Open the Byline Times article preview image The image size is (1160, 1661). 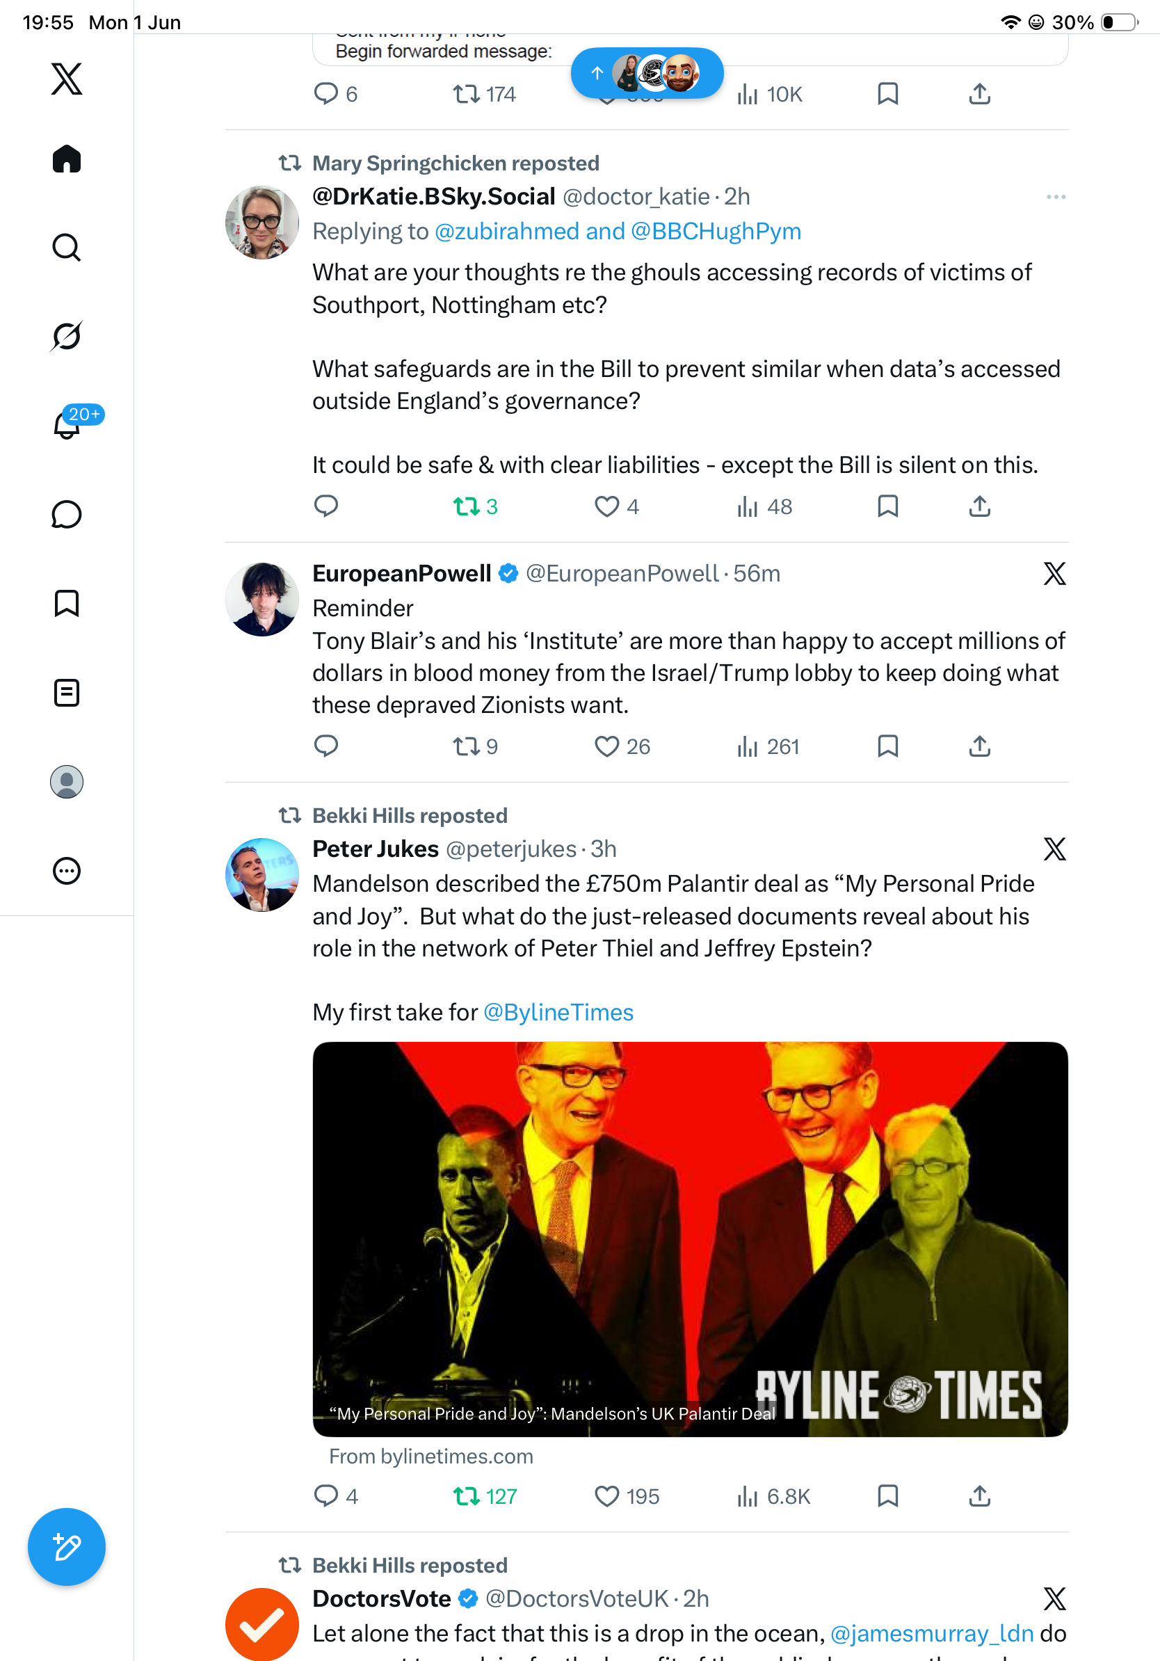690,1239
